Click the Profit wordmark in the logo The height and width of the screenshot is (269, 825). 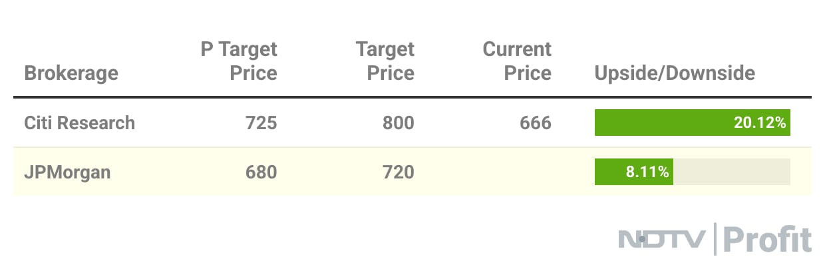[x=767, y=240]
